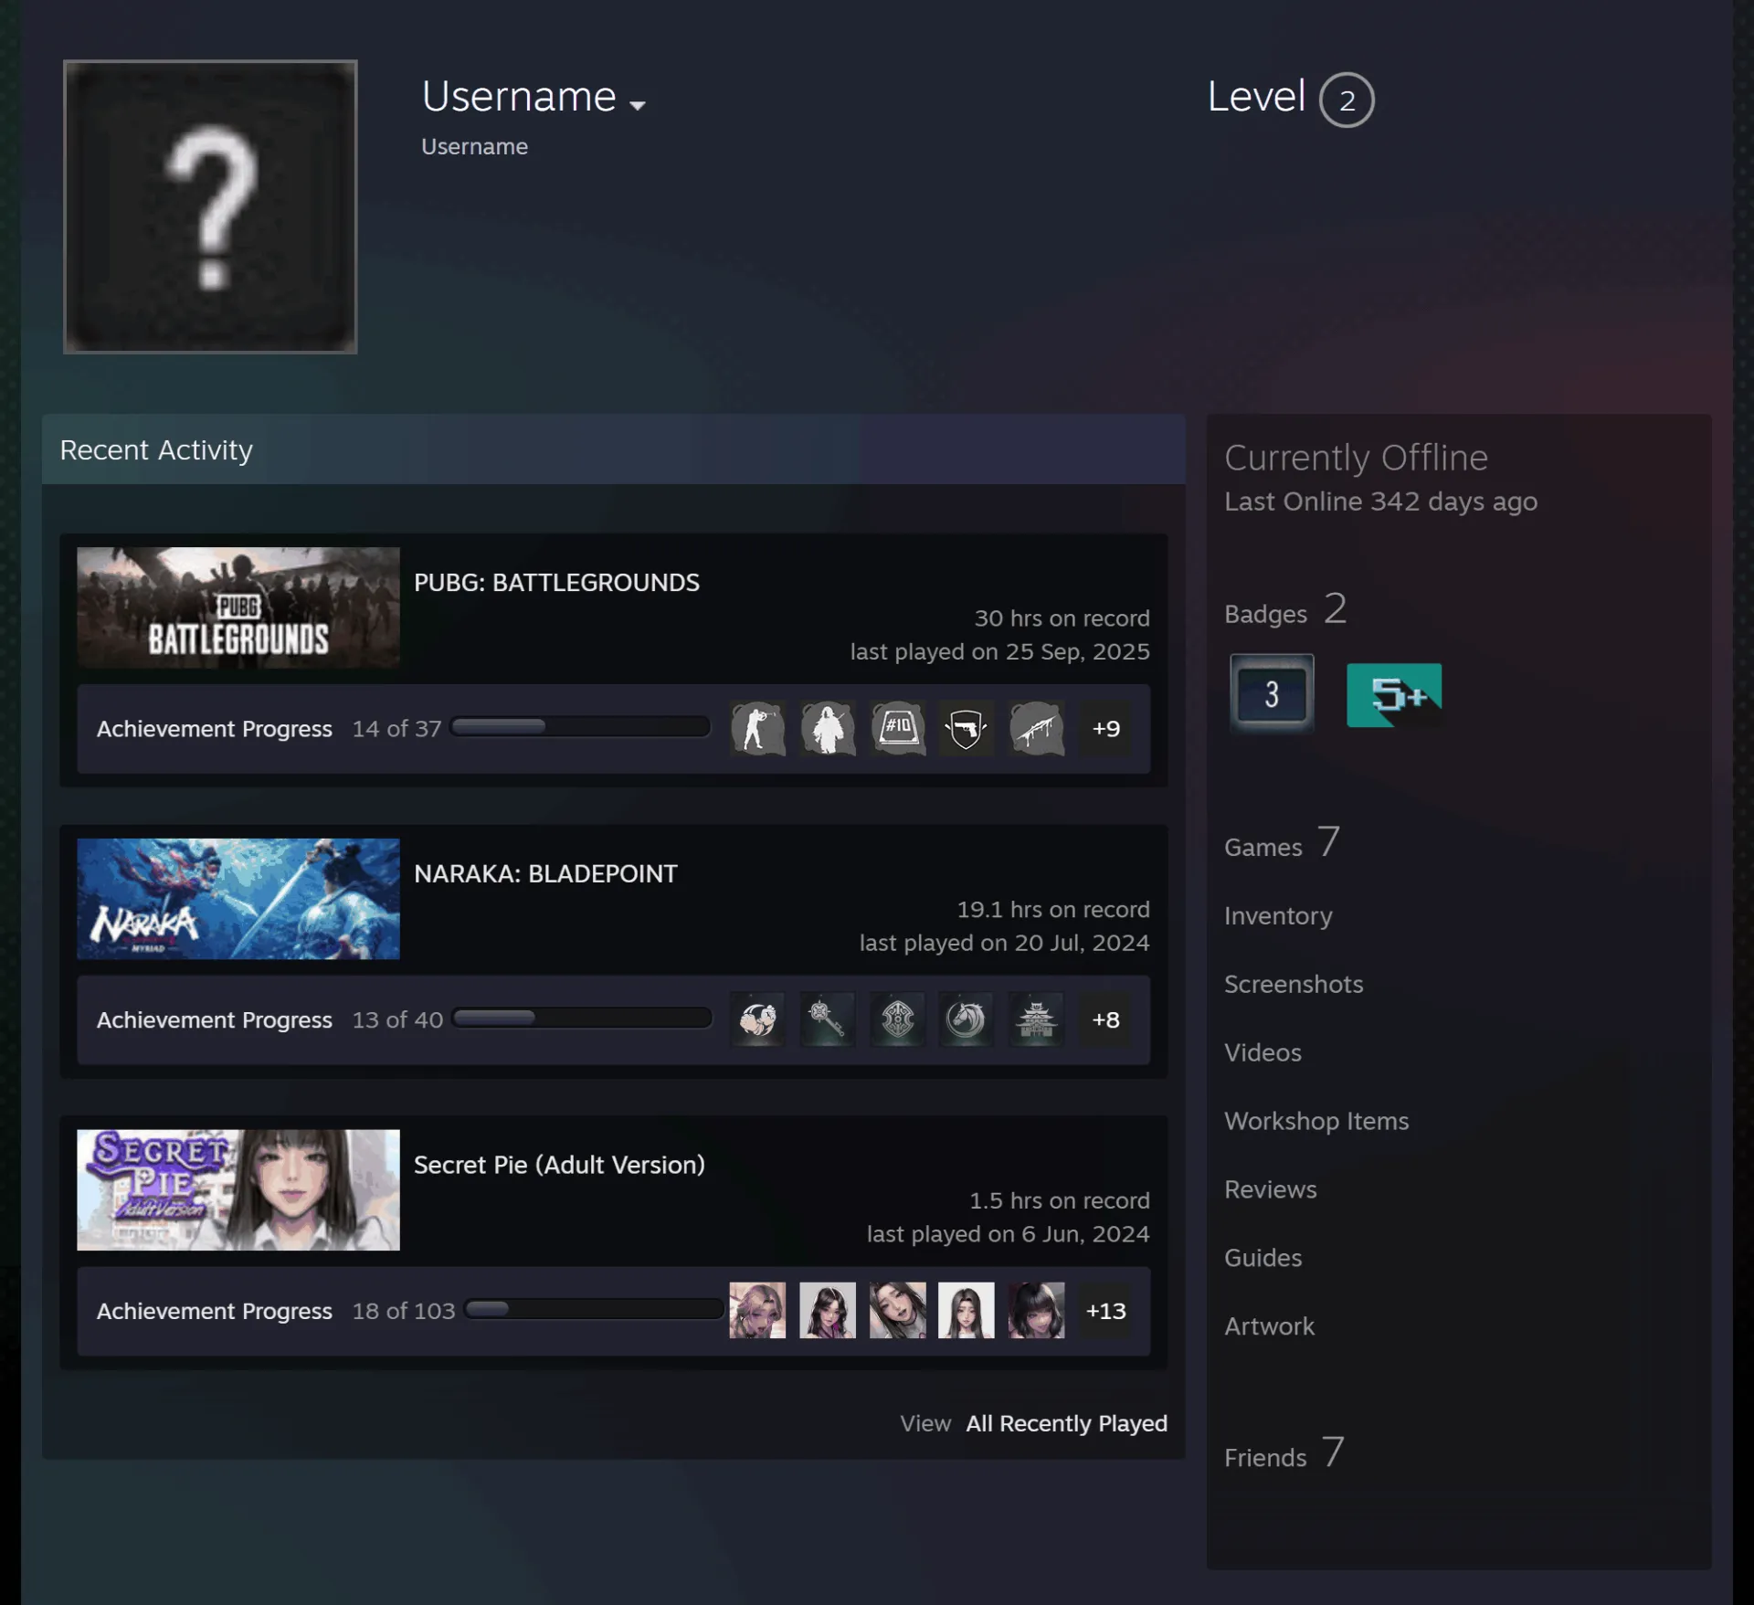The image size is (1754, 1605).
Task: Open NARAKA horse head achievement icon
Action: click(966, 1019)
